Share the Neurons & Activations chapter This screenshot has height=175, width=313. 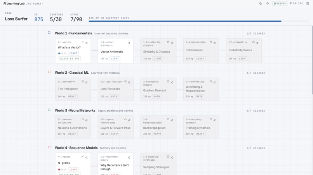point(87,120)
